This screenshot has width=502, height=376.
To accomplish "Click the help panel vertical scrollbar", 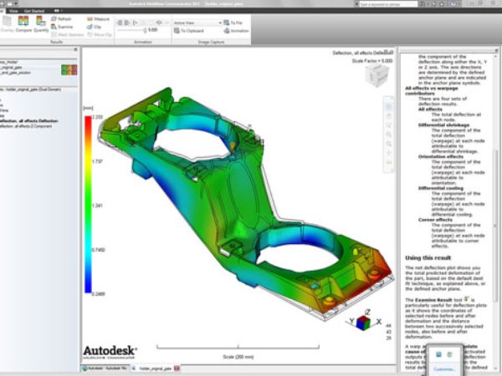I will [497, 167].
